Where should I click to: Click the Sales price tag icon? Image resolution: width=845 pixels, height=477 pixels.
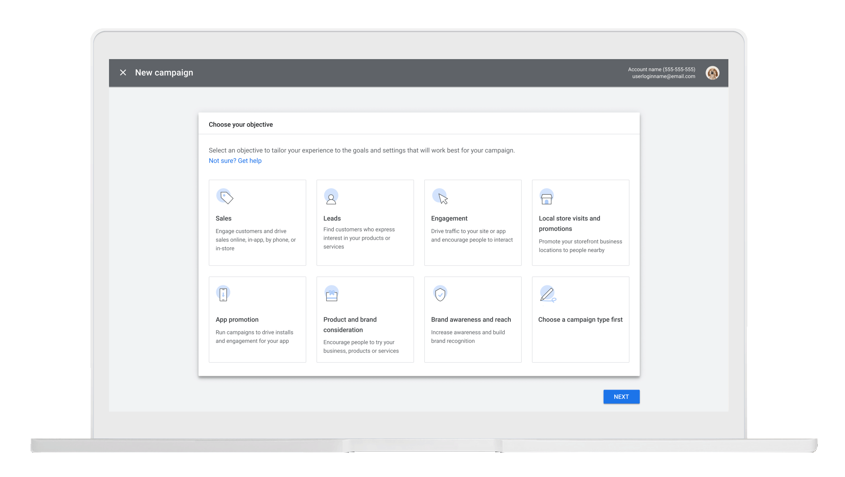(225, 197)
